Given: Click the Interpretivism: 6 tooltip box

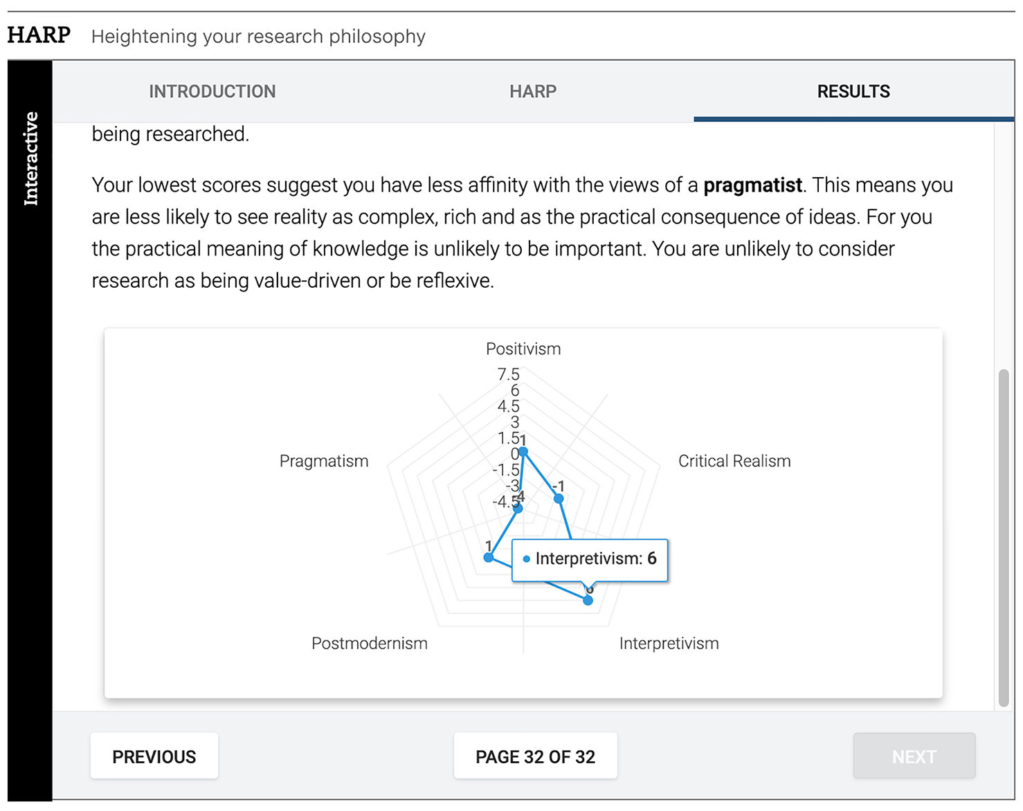Looking at the screenshot, I should (x=590, y=559).
